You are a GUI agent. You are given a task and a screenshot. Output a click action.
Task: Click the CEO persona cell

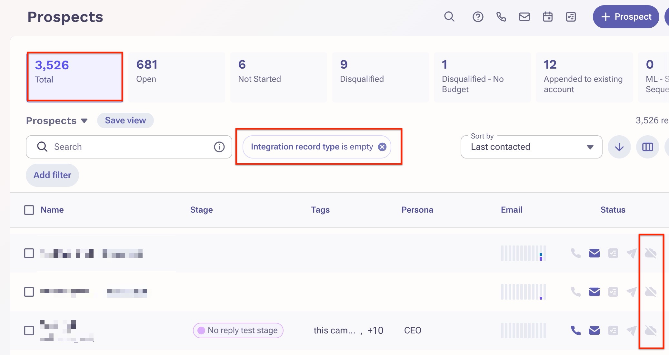pos(413,331)
